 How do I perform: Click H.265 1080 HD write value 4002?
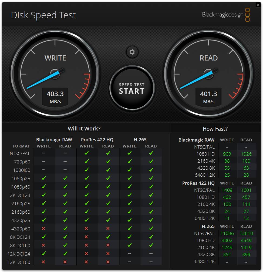227,240
